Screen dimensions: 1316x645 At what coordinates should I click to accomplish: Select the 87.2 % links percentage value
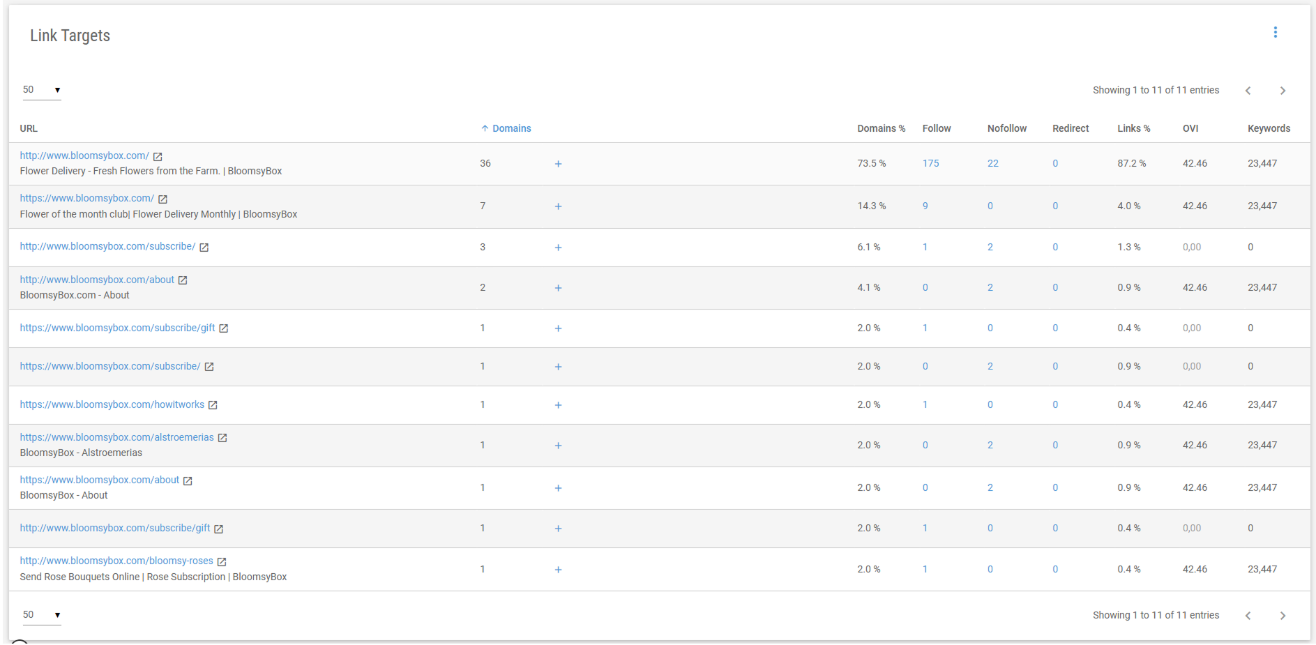pos(1132,163)
